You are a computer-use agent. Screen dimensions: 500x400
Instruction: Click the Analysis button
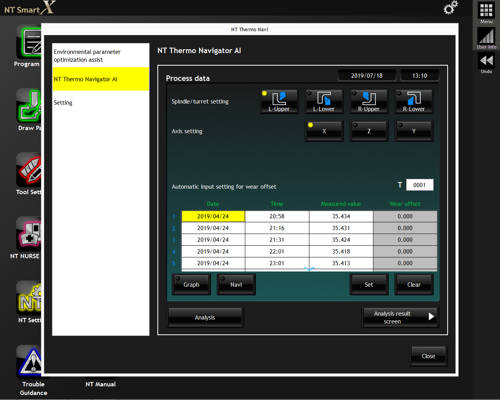click(205, 317)
